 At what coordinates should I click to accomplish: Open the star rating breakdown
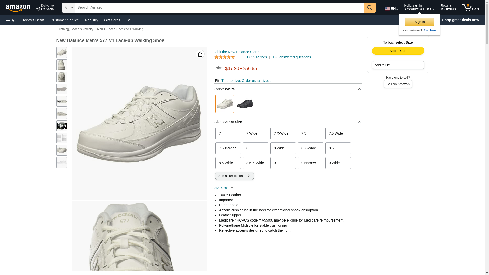point(227,57)
